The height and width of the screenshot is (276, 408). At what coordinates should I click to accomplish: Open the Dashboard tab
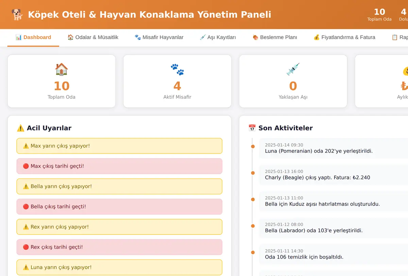coord(33,37)
